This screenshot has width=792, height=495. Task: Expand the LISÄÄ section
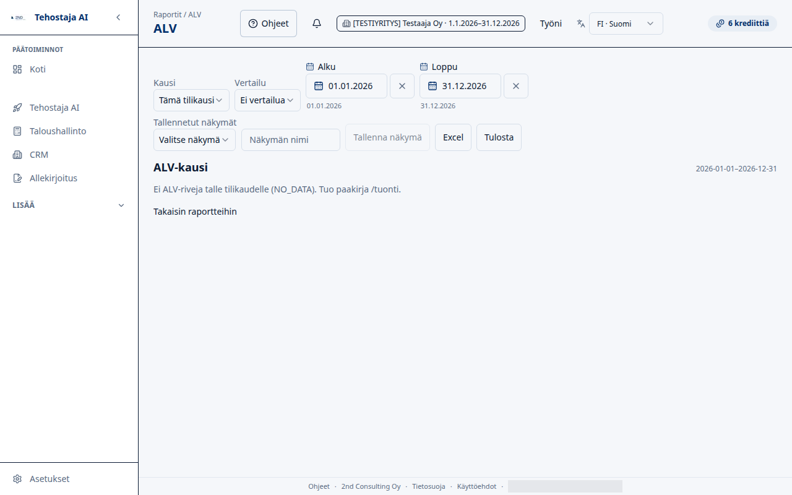coord(69,205)
